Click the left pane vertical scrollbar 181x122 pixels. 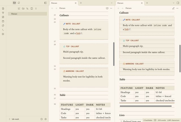(114, 54)
